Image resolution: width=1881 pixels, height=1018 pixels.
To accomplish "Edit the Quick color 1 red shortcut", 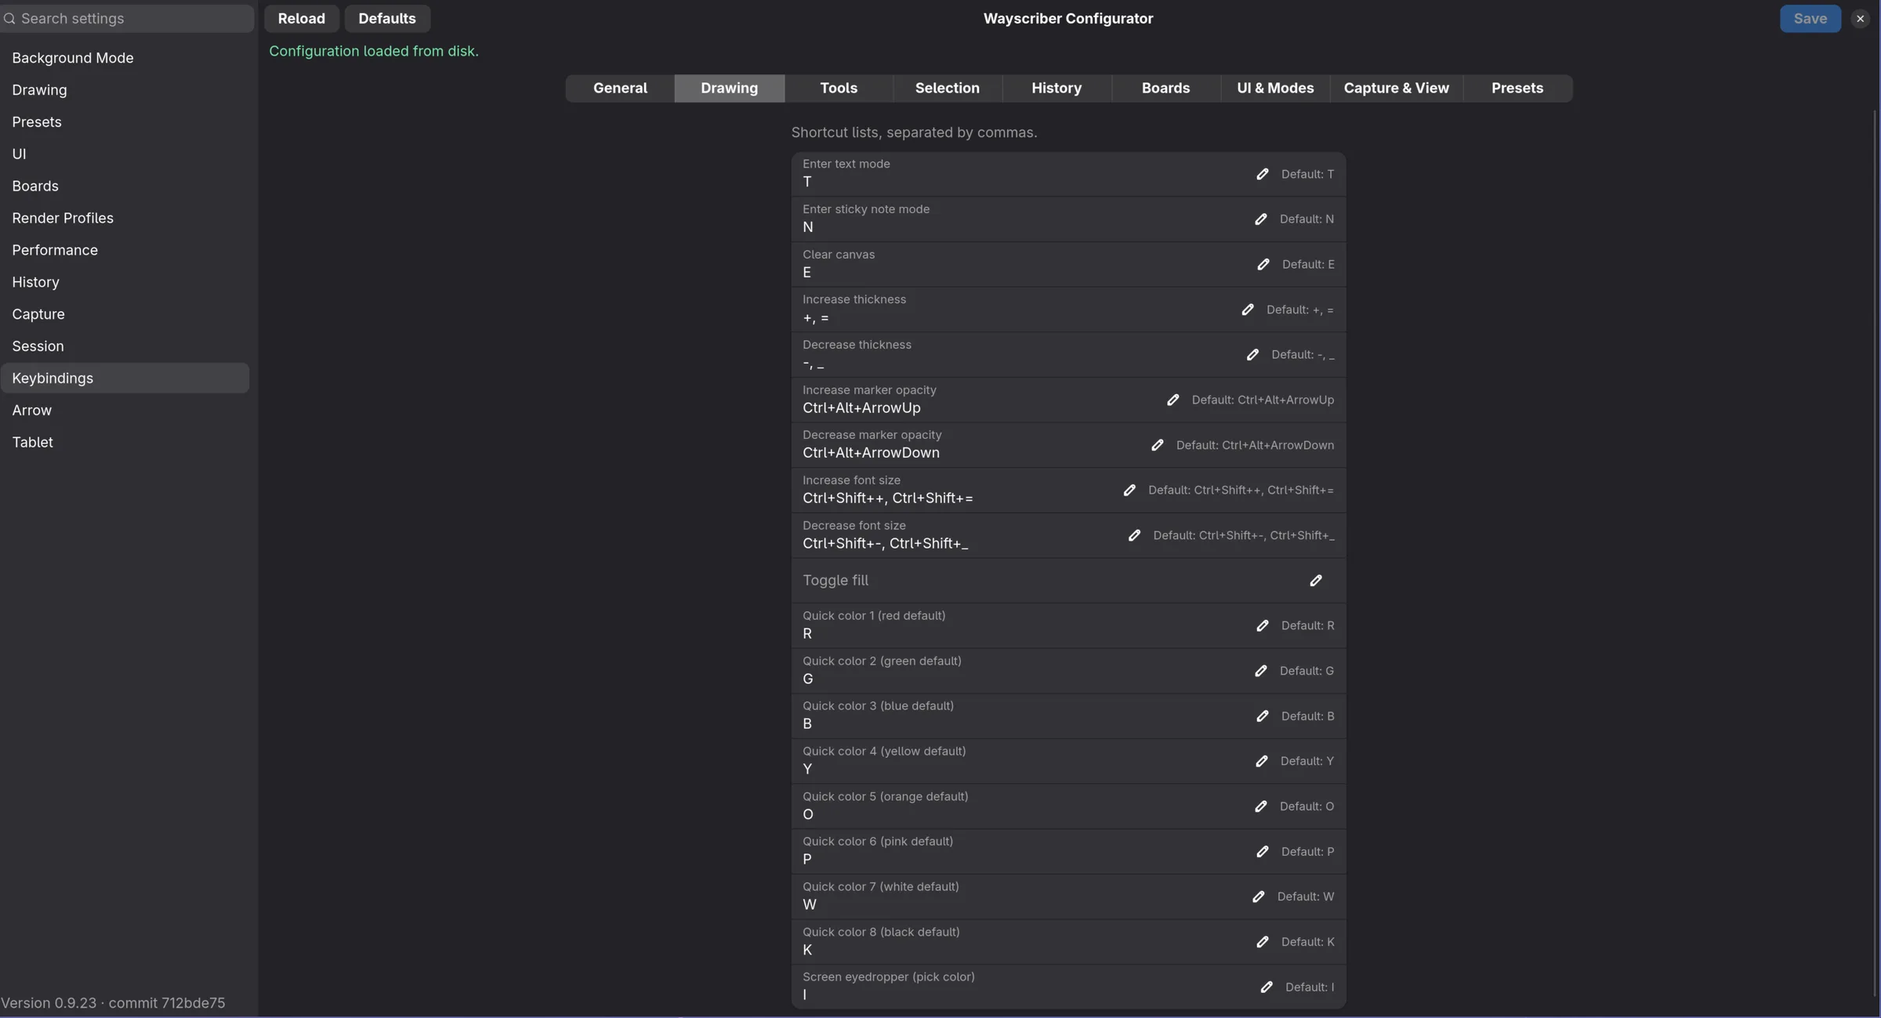I will (x=1262, y=626).
